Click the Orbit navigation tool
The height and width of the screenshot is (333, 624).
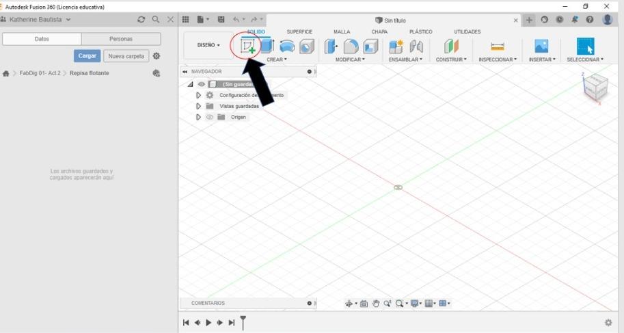coord(349,304)
